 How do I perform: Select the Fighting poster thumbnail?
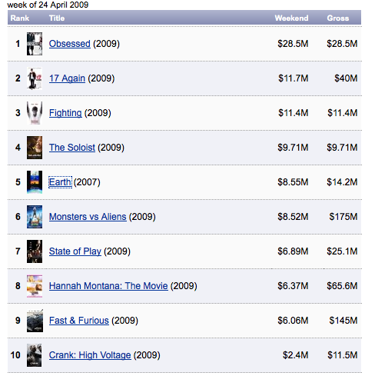tap(35, 113)
